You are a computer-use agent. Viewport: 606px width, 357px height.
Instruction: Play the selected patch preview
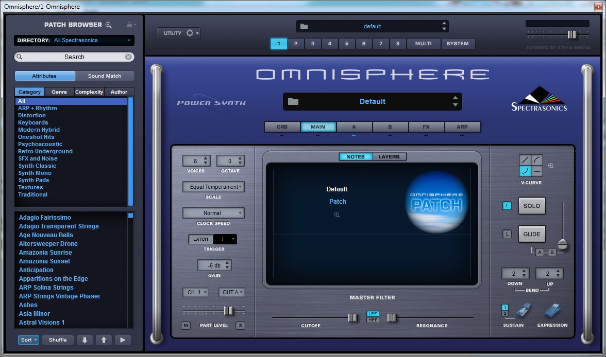coord(123,340)
